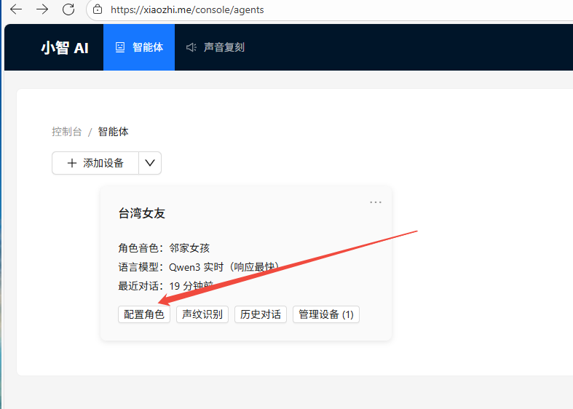Click the 小智 AI logo
The width and height of the screenshot is (573, 409).
pyautogui.click(x=65, y=48)
